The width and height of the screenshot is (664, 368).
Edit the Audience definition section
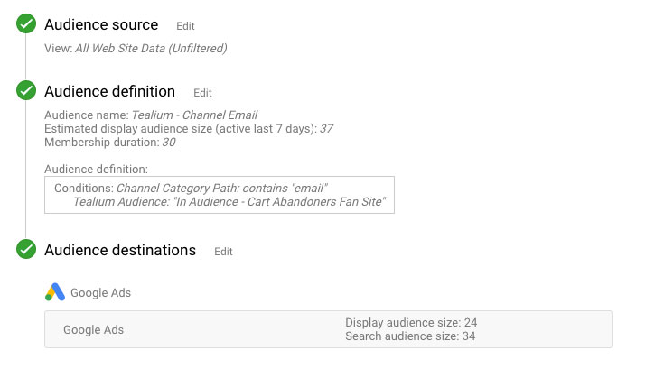[202, 92]
